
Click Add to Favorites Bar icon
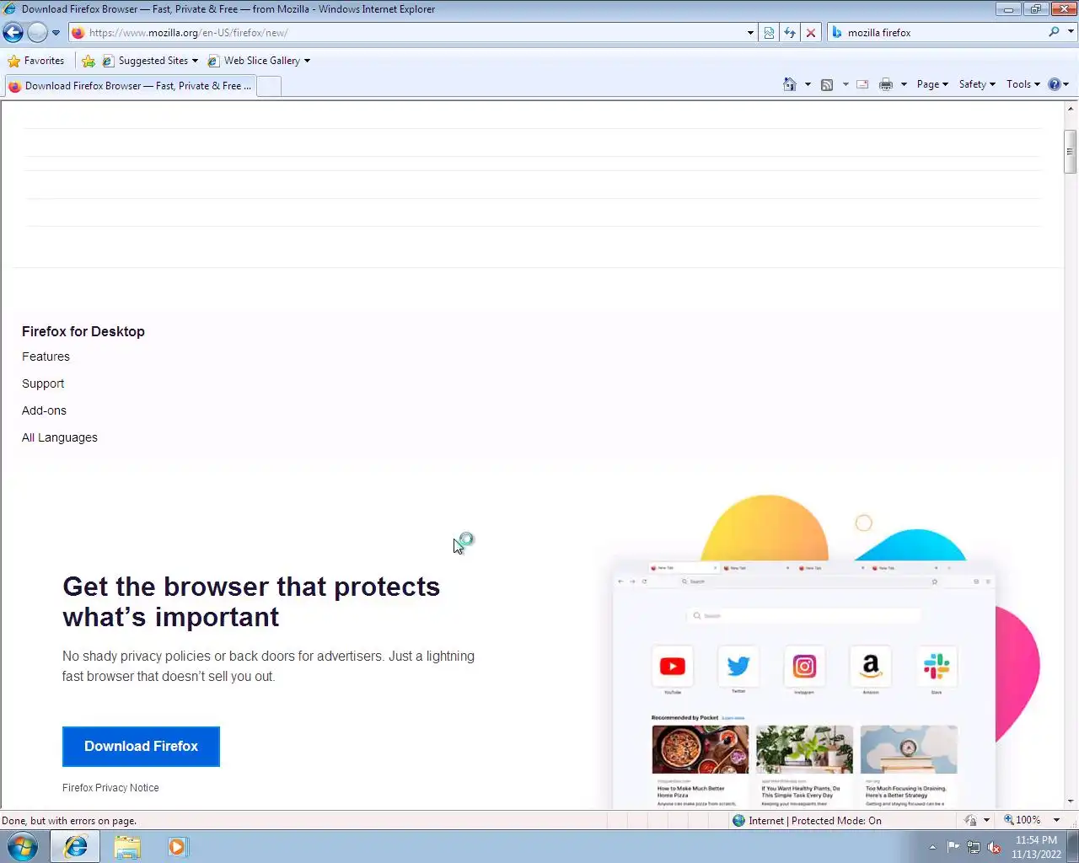pyautogui.click(x=89, y=61)
